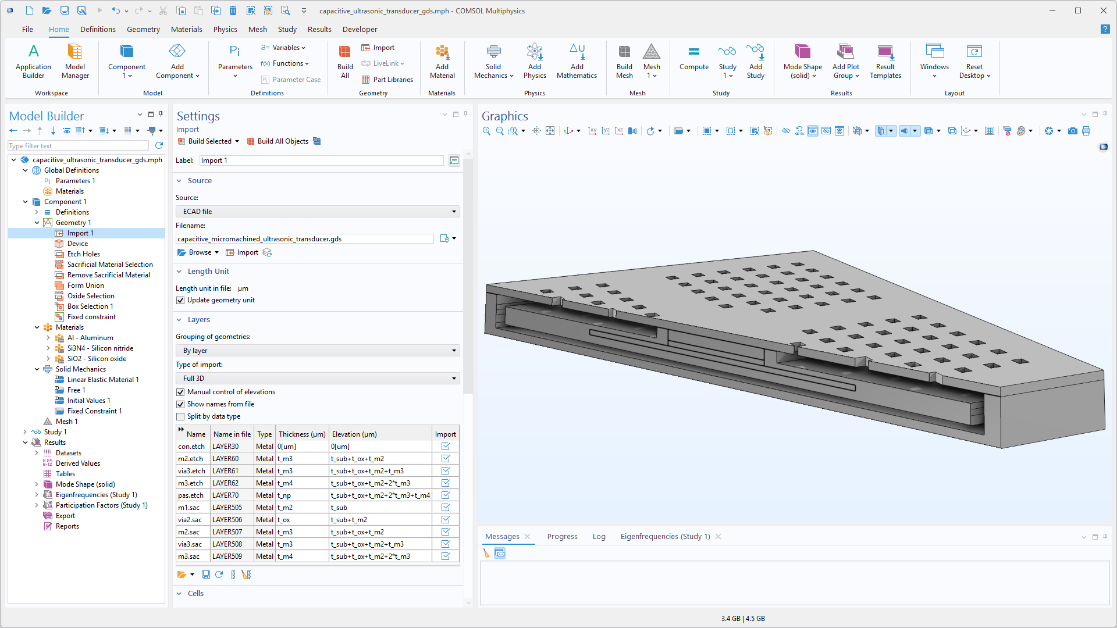Open the help question mark icon
This screenshot has height=628, width=1117.
(x=1105, y=29)
